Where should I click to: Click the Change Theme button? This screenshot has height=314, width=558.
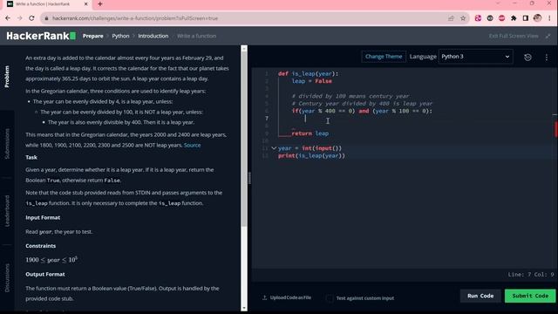(384, 57)
